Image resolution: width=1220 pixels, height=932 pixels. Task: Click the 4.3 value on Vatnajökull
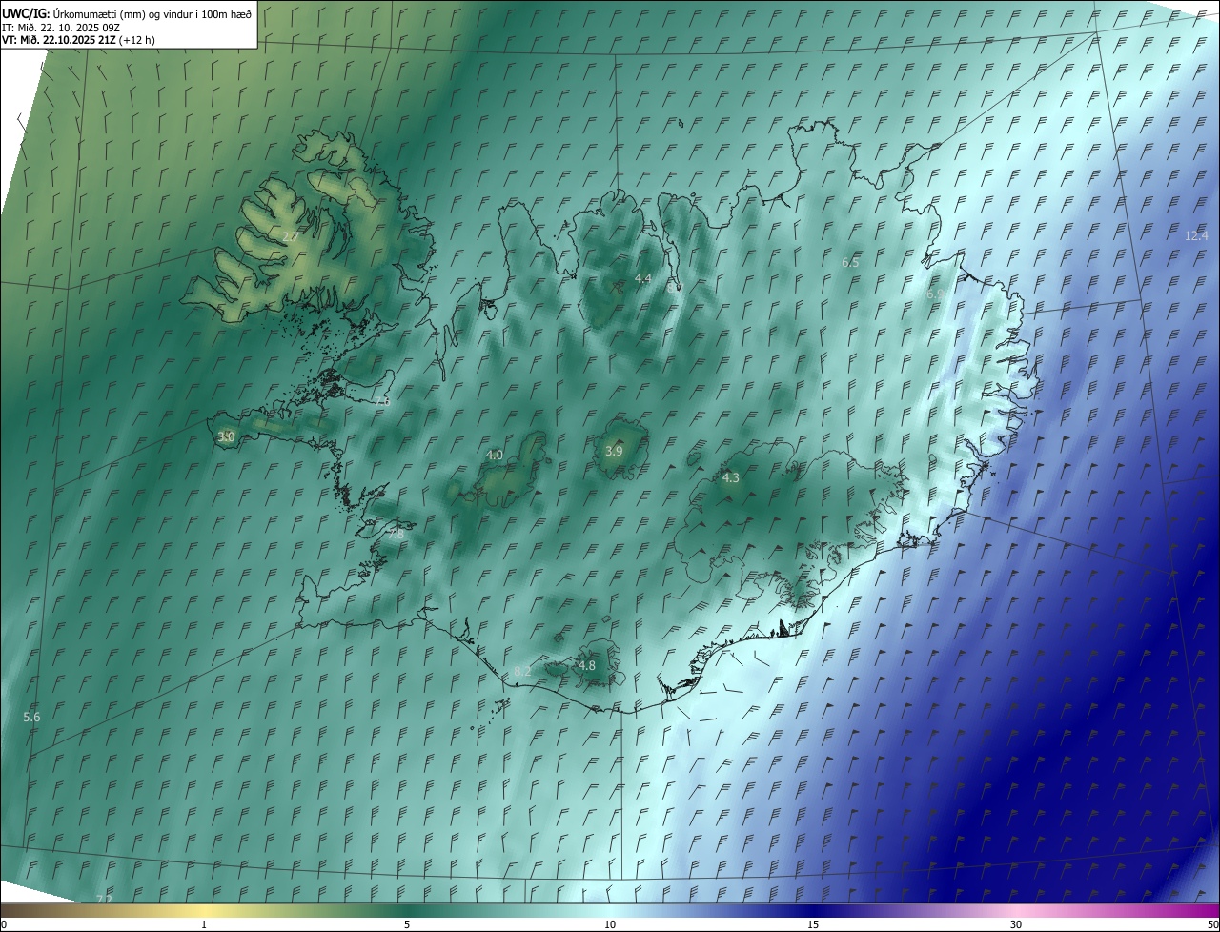tap(731, 477)
